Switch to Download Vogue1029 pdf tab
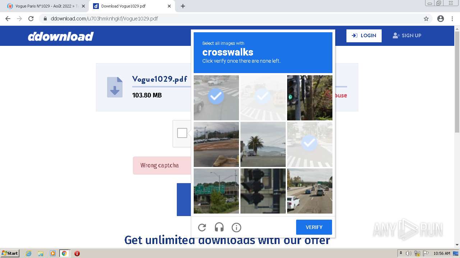 (132, 6)
